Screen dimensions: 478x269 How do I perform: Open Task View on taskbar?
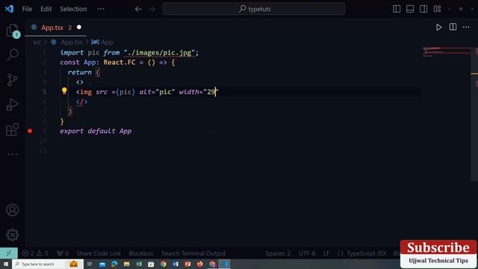click(x=90, y=264)
